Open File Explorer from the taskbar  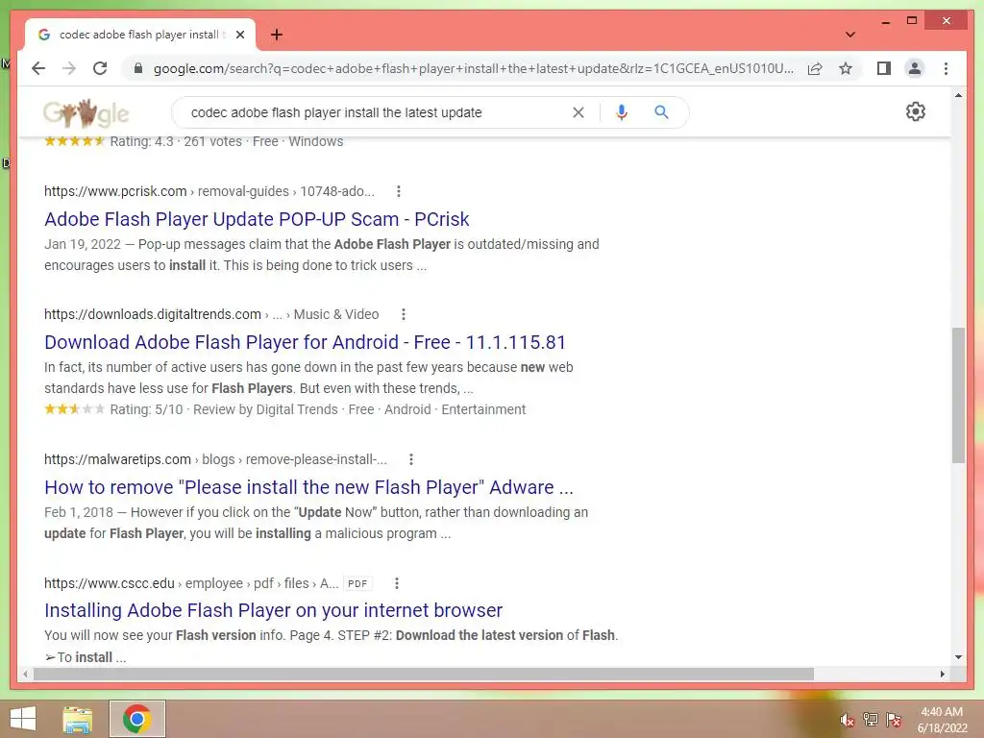78,719
